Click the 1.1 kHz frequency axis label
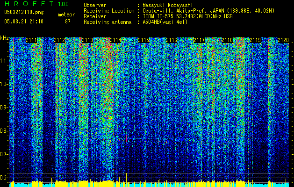The image size is (294, 187). [x=4, y=61]
